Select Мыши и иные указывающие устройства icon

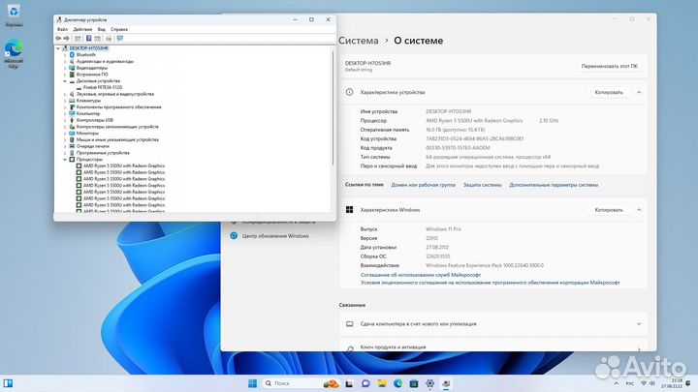[x=72, y=139]
